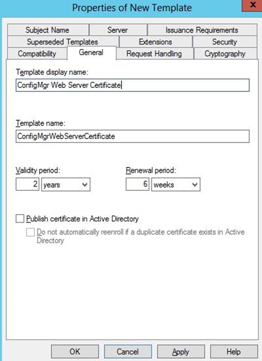Screen dimensions: 262x361
Task: Open the Validity period years dropdown
Action: [x=66, y=184]
